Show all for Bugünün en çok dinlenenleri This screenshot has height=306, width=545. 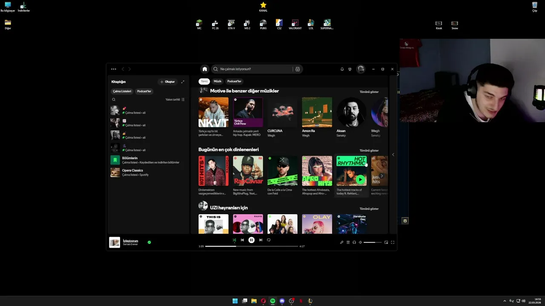coord(369,150)
